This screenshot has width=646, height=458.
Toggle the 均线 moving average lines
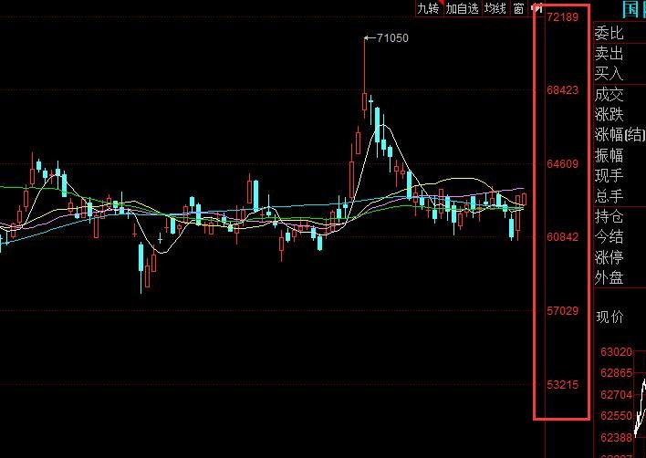coord(495,8)
